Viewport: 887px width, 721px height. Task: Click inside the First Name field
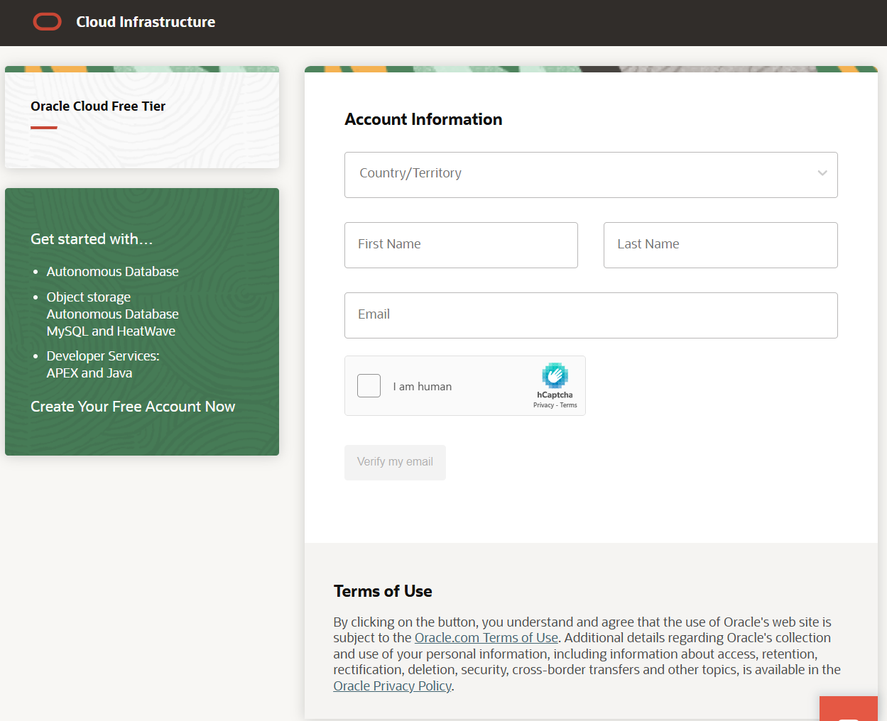coord(461,245)
